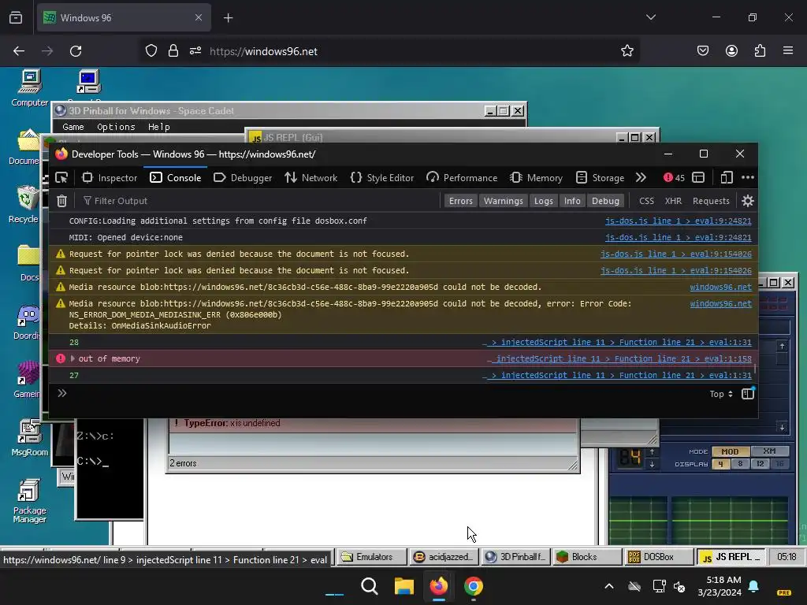The width and height of the screenshot is (807, 605).
Task: Show more DevTools tabs via chevron
Action: click(641, 177)
